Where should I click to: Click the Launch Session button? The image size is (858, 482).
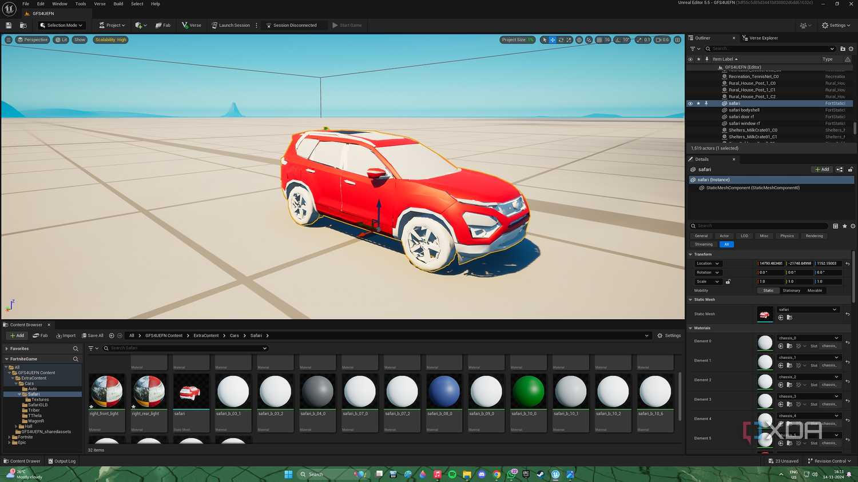tap(231, 25)
